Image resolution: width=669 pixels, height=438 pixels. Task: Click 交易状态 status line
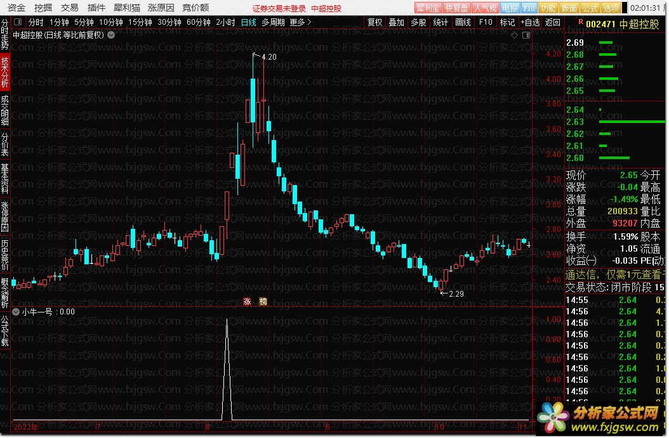[615, 288]
